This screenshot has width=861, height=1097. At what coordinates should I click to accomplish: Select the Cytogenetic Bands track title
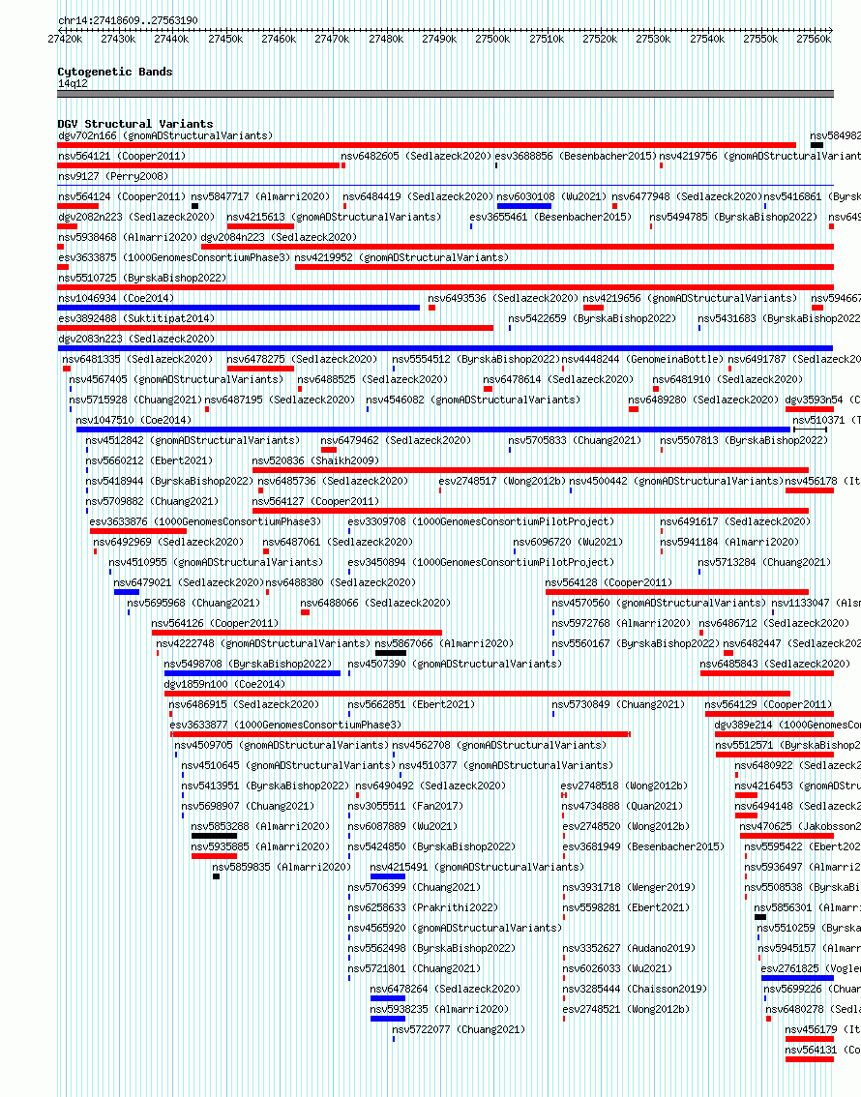[x=115, y=72]
